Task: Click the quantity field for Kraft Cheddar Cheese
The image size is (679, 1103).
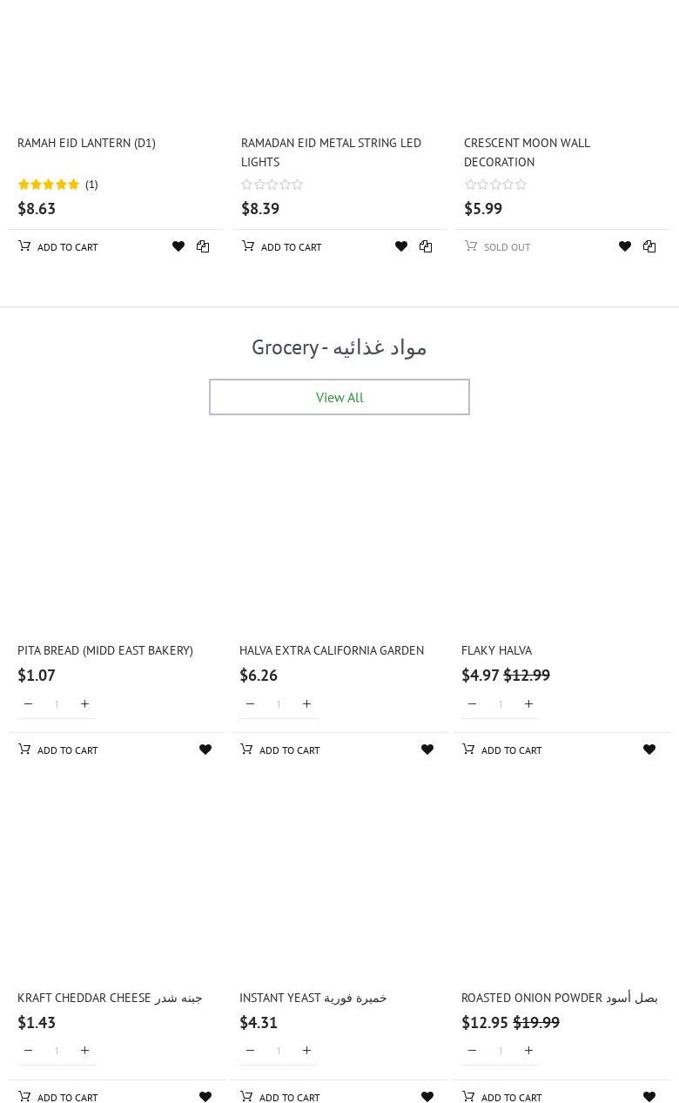Action: pyautogui.click(x=57, y=1051)
